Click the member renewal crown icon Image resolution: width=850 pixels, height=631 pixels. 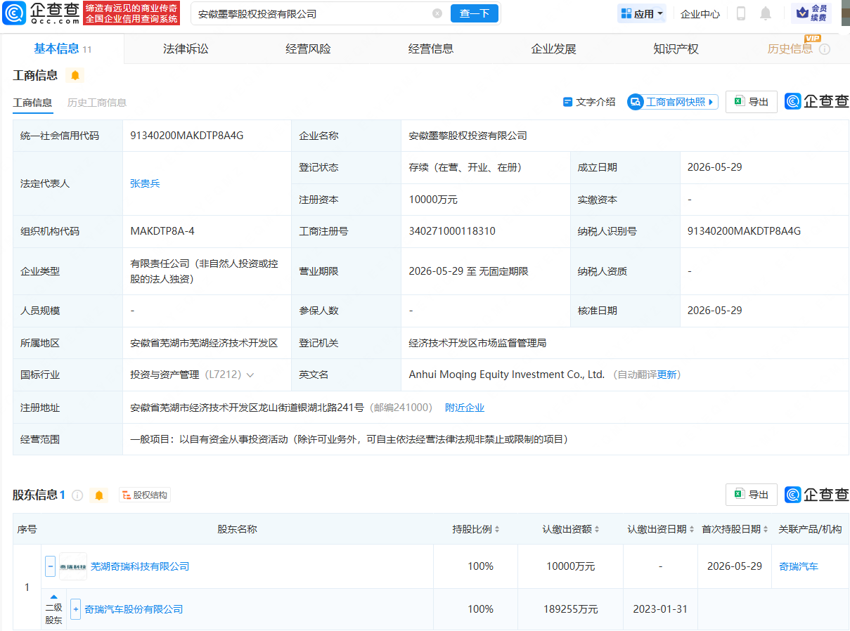point(811,13)
